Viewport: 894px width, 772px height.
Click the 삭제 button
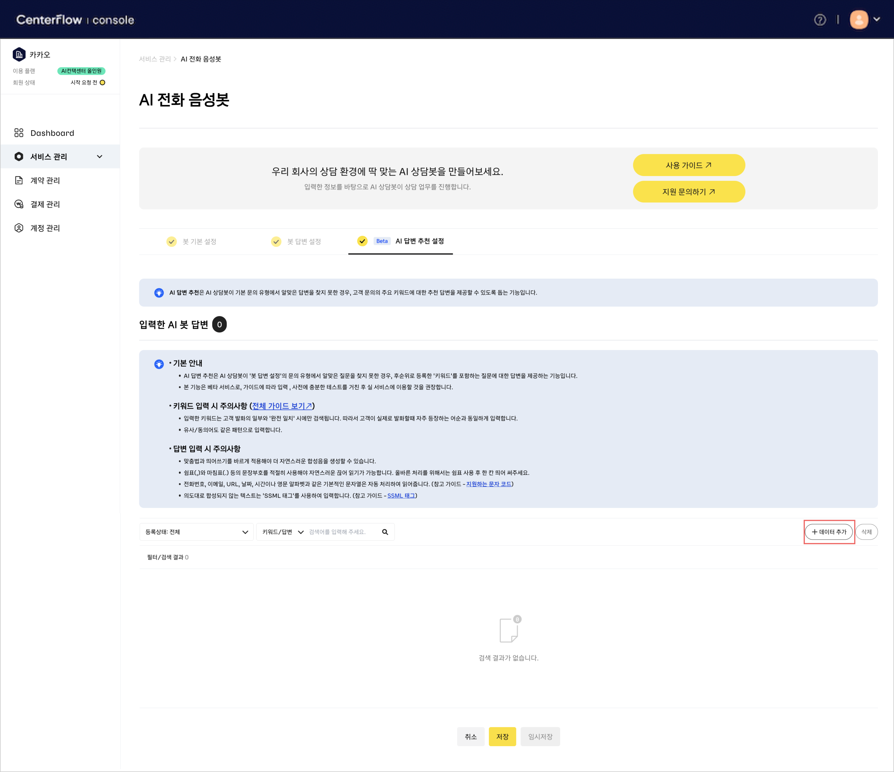pyautogui.click(x=866, y=531)
